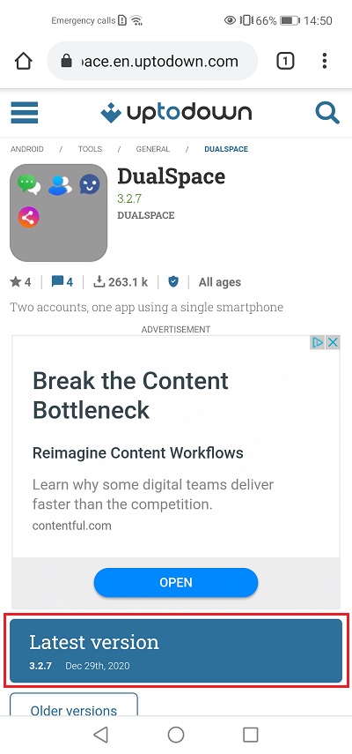Open the DUALSPACE developer link
Viewport: 352px width, 754px height.
146,215
